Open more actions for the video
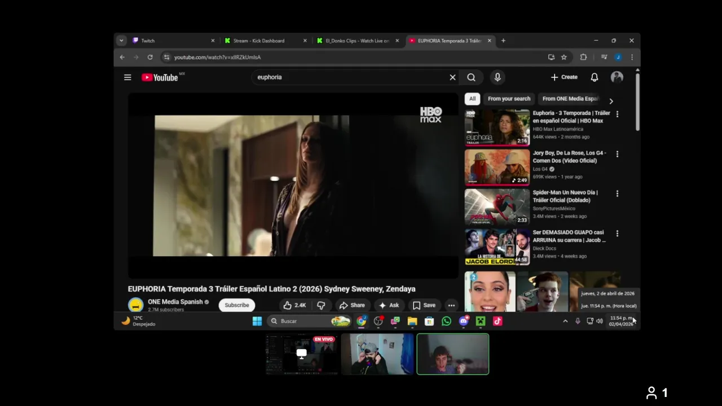The image size is (722, 406). coord(451,305)
